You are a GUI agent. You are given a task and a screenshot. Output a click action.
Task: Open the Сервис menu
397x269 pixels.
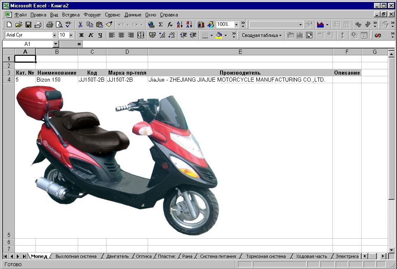tap(112, 15)
